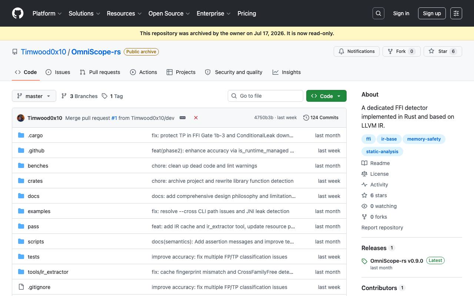Screen dimensions: 474x296
Task: View Activity link with pulse icon
Action: coord(375,185)
